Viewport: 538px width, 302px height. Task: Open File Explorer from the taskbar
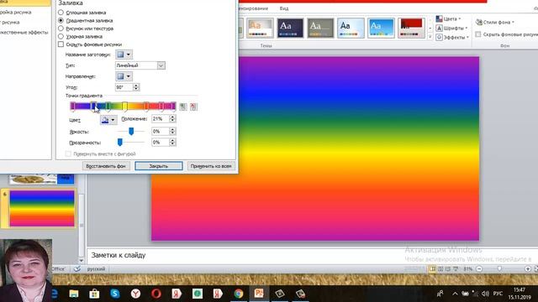point(74,294)
